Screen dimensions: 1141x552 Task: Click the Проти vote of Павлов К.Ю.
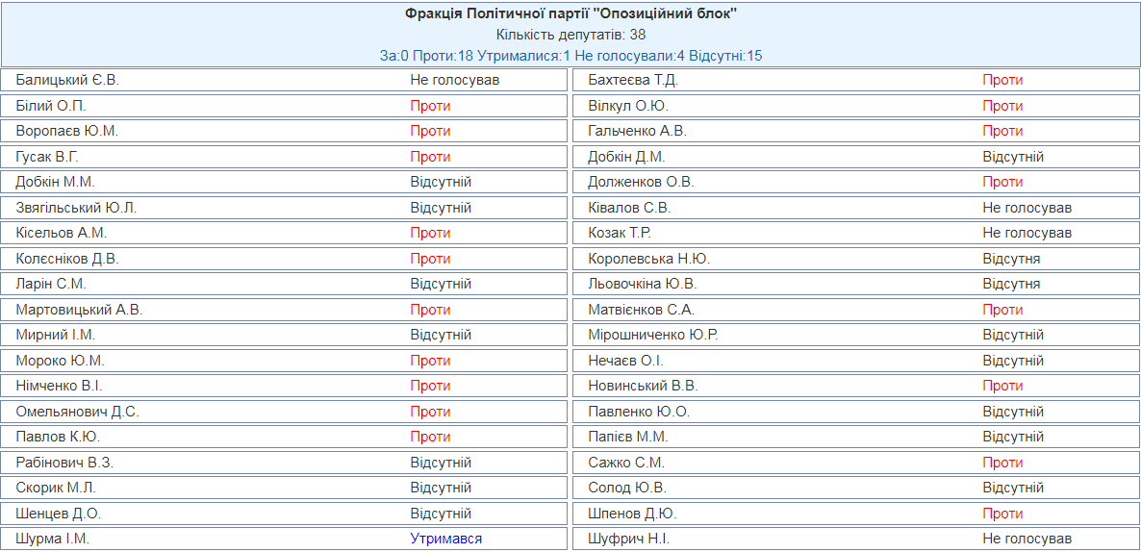pos(430,438)
